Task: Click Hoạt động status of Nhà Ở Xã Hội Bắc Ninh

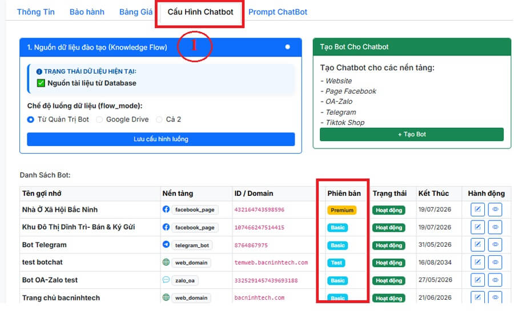Action: [389, 210]
